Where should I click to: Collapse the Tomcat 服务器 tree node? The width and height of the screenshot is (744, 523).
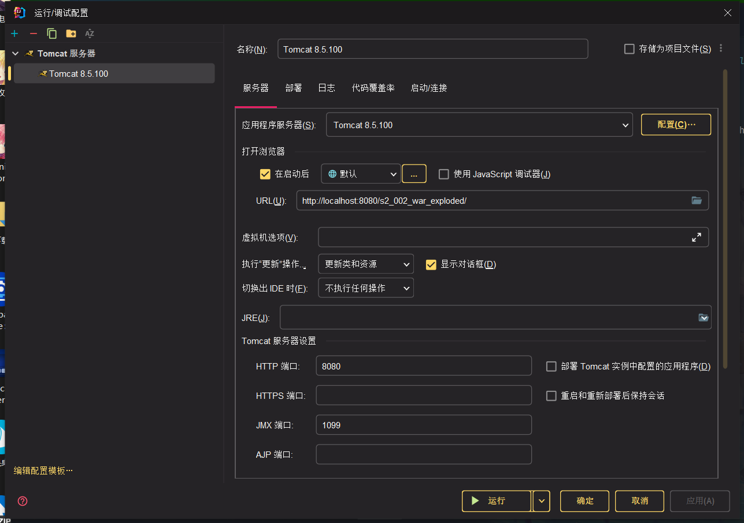(x=15, y=53)
